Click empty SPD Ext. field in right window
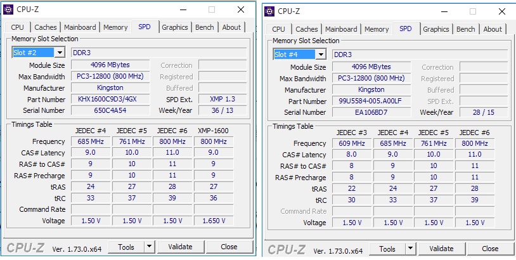 [484, 101]
